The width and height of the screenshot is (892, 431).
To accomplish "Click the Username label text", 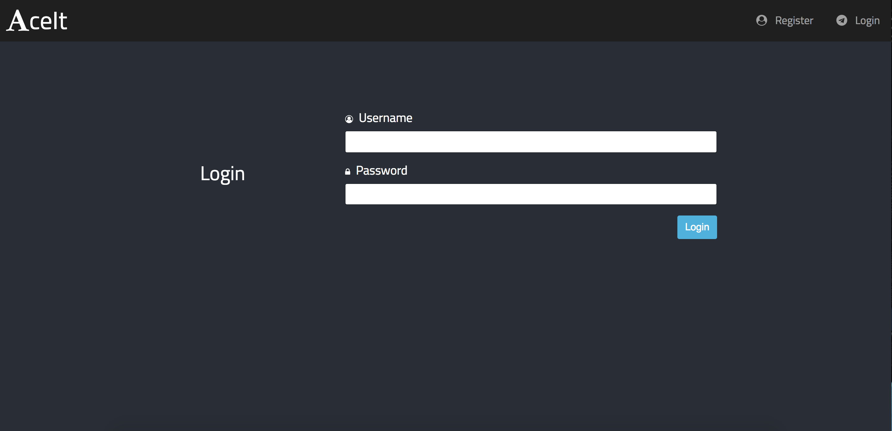I will (386, 118).
